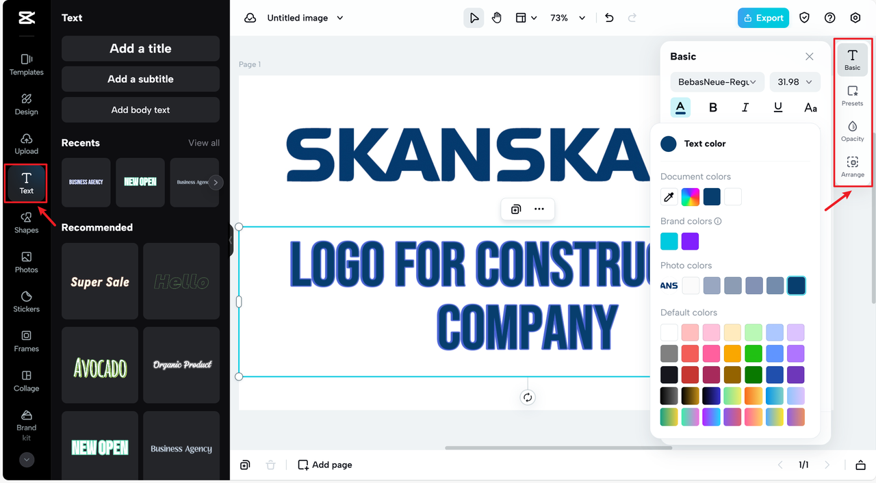Viewport: 876px width, 483px height.
Task: Redo the last action
Action: coord(632,18)
